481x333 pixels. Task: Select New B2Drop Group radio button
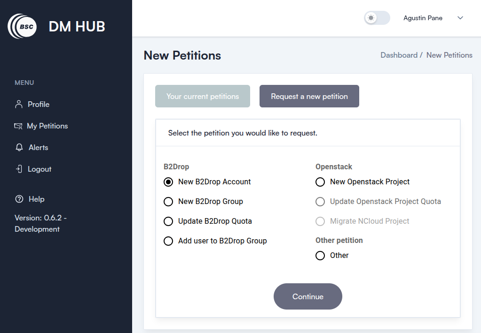168,202
